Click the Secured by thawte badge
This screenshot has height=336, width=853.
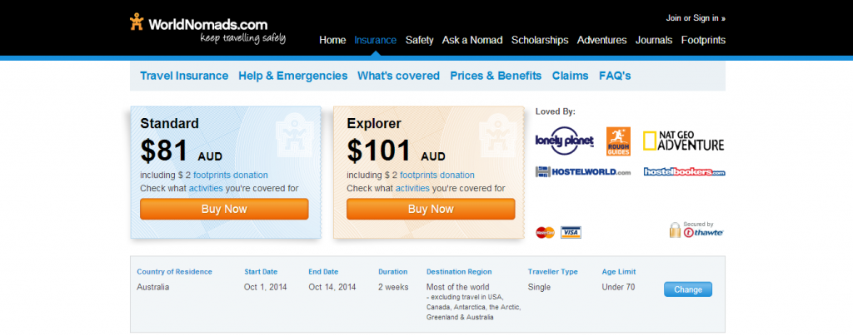[696, 230]
